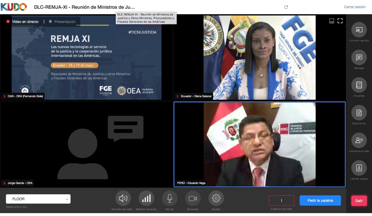Turn on camera with Encender button
The width and height of the screenshot is (372, 216).
click(x=193, y=198)
